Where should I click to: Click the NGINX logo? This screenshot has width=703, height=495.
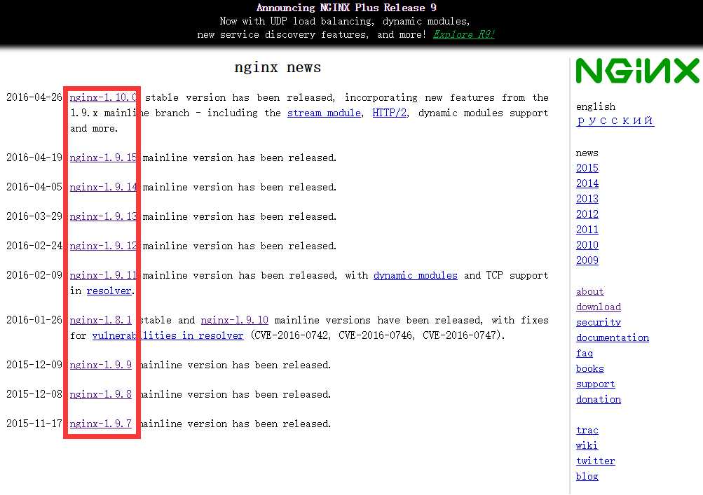637,71
